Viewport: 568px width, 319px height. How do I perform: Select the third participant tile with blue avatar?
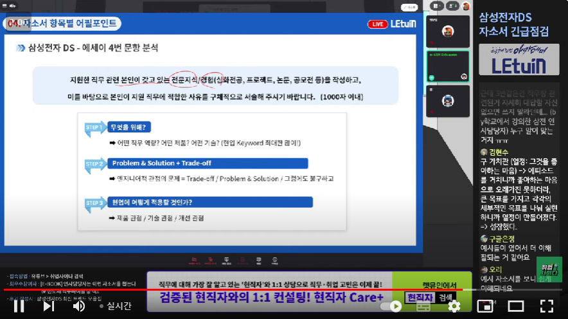pos(448,101)
